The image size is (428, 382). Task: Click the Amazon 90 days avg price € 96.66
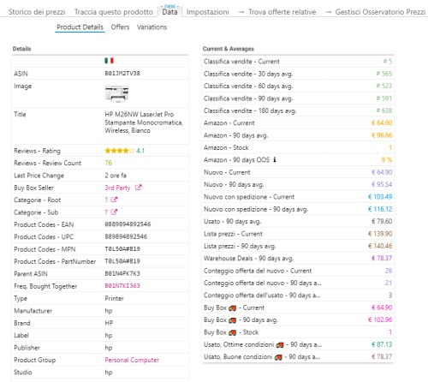tap(382, 135)
